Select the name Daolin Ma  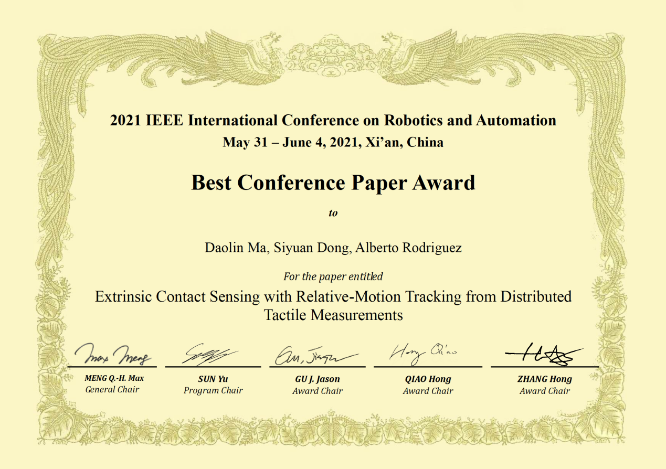(x=236, y=248)
